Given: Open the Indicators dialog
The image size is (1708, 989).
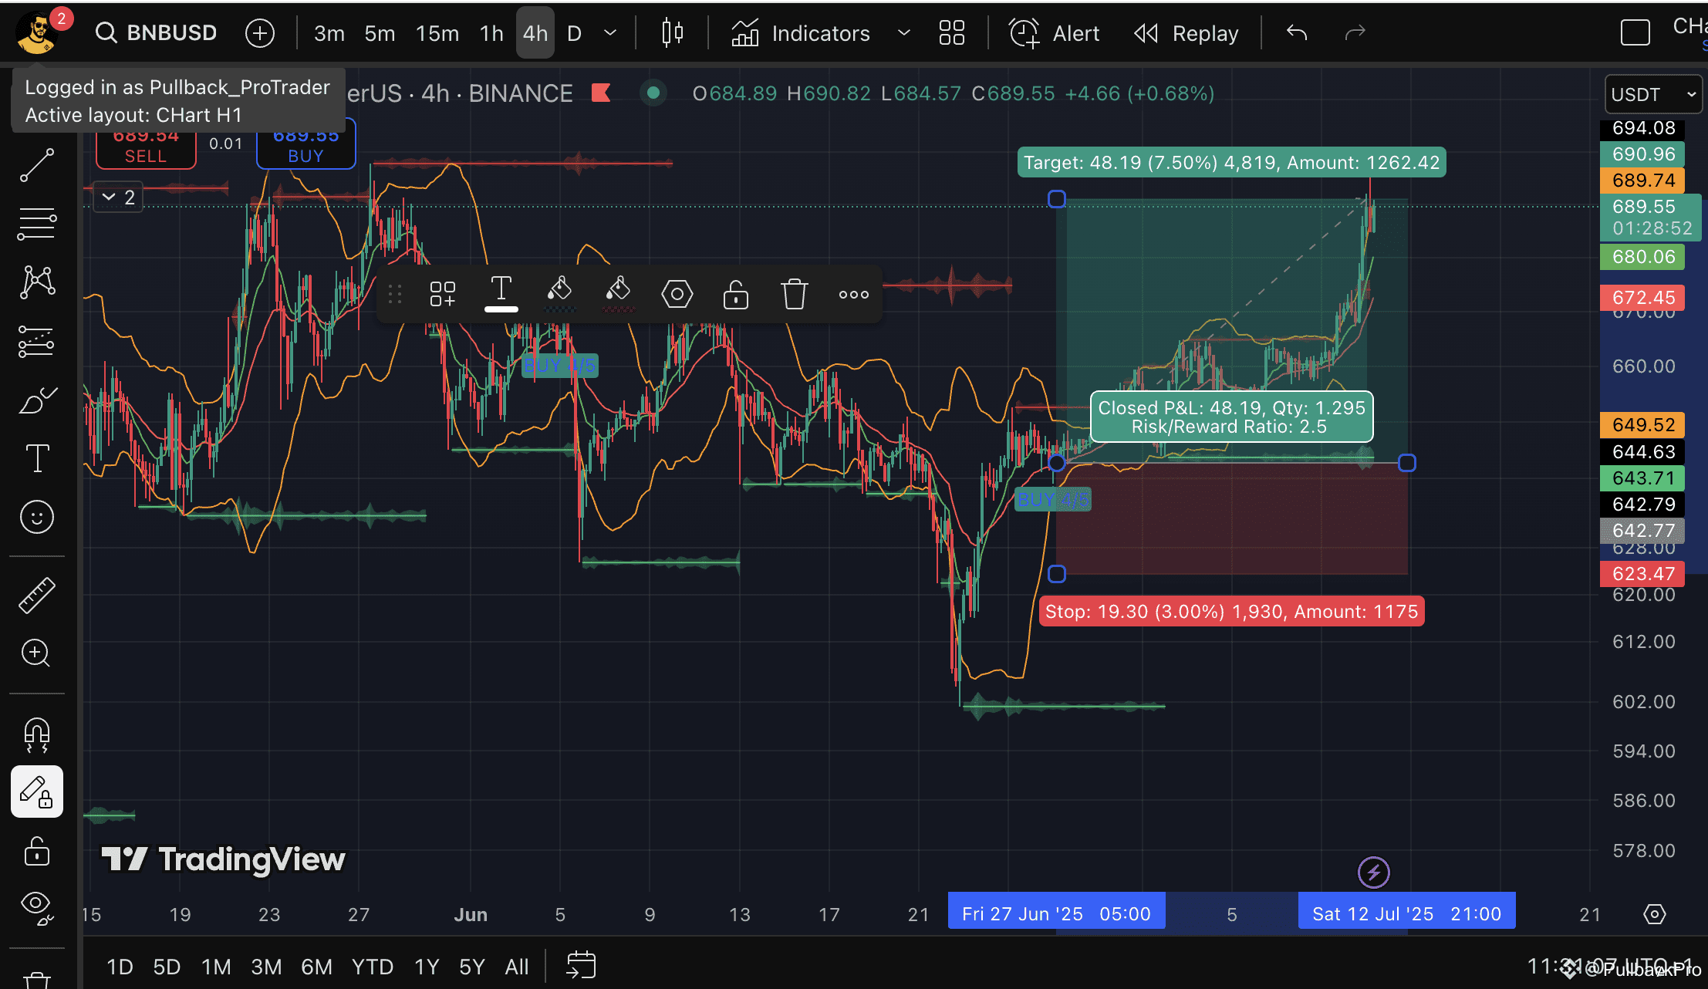Looking at the screenshot, I should [801, 33].
